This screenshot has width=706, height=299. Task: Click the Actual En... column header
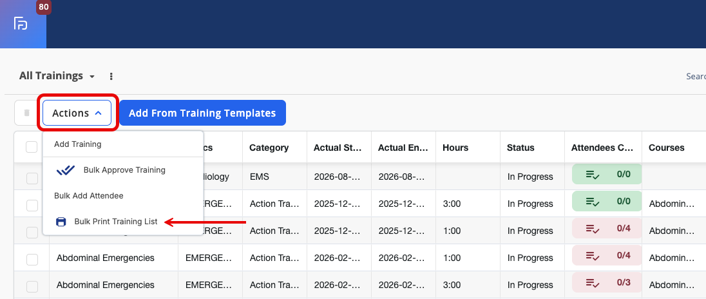pos(403,148)
